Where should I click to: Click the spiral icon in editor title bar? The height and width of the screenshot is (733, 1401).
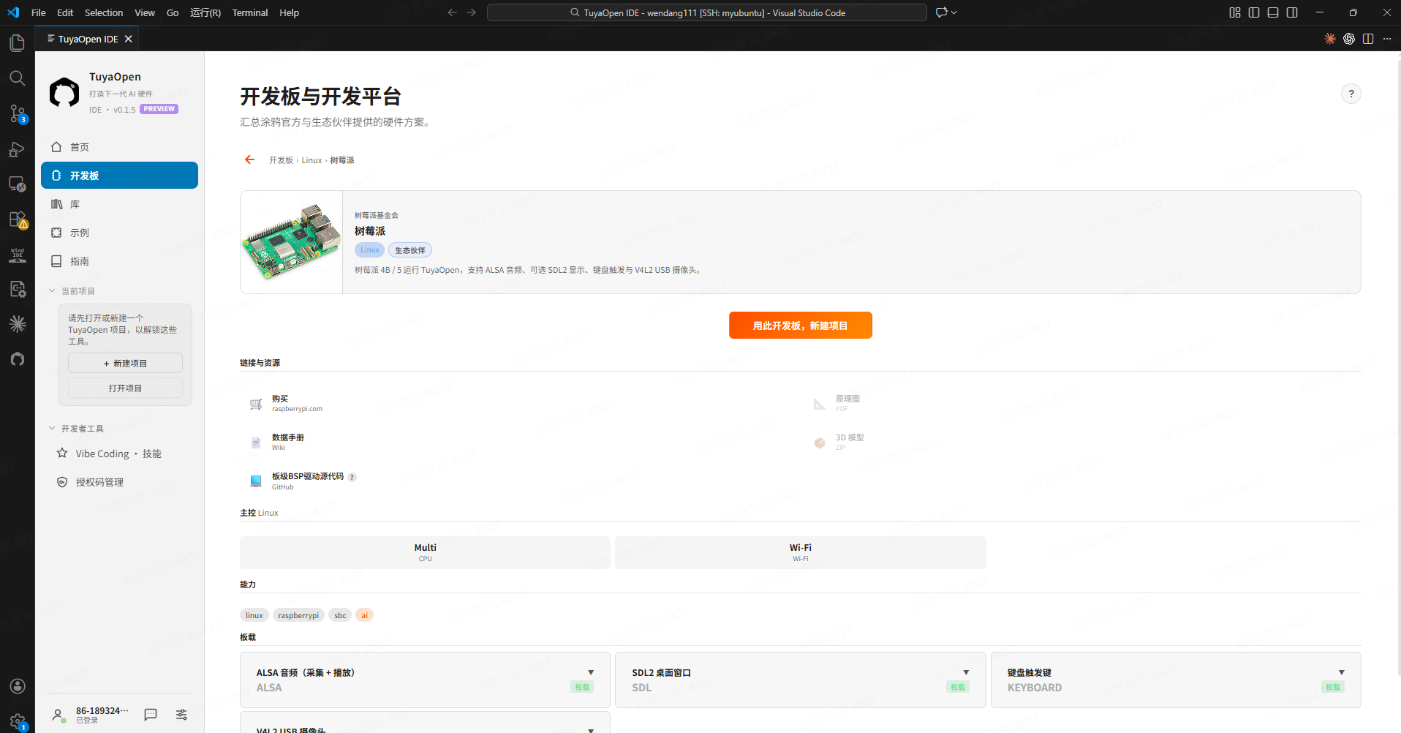click(1349, 39)
